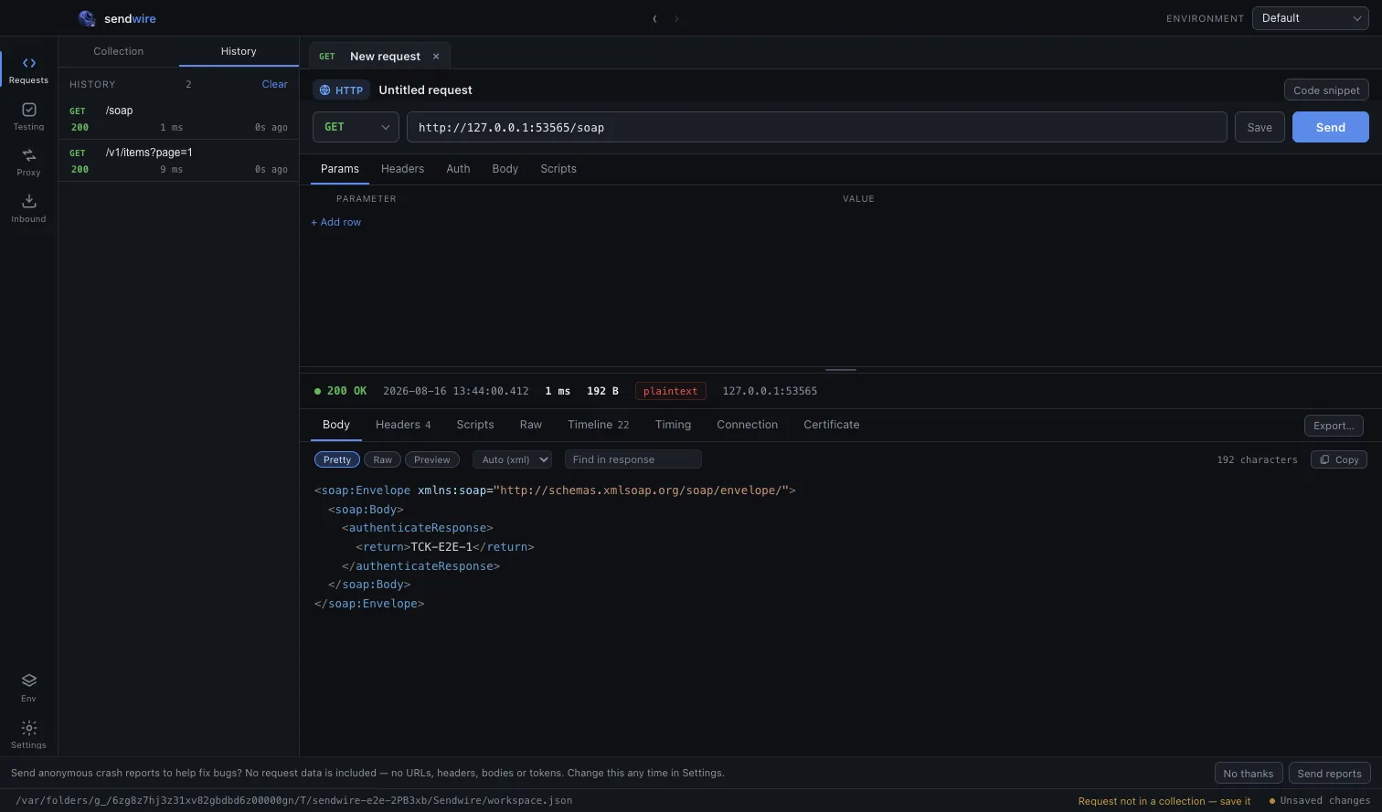The width and height of the screenshot is (1382, 812).
Task: Switch response view to Raw pill
Action: (382, 459)
